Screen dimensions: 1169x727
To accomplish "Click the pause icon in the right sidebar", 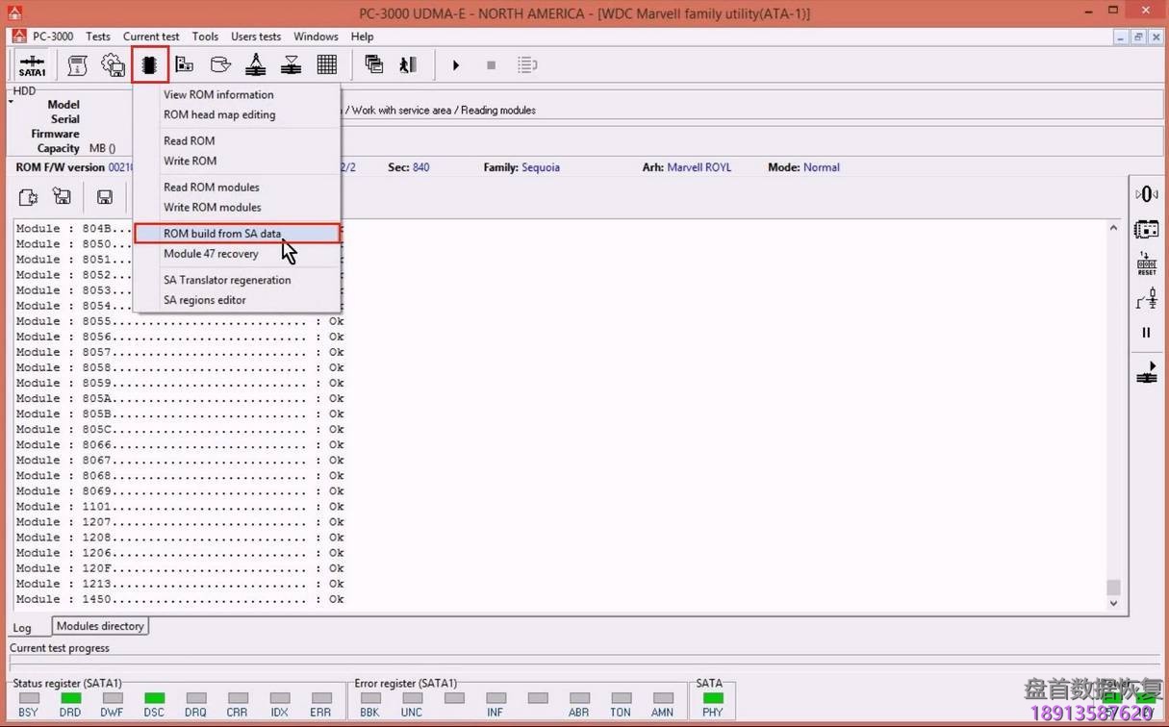I will click(x=1146, y=332).
